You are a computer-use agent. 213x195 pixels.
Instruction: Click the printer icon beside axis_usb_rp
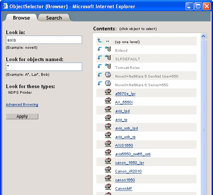pyautogui.click(x=108, y=135)
